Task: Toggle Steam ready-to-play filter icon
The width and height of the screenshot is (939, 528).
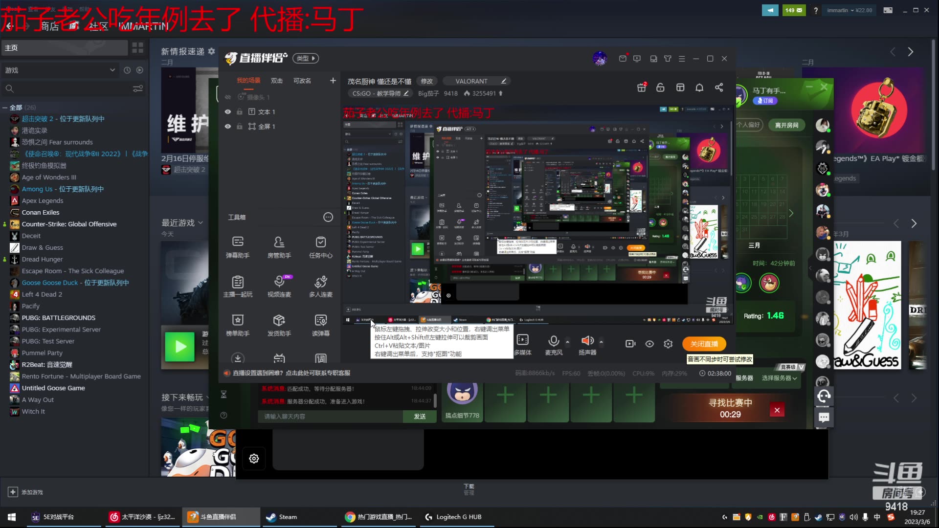Action: click(140, 70)
